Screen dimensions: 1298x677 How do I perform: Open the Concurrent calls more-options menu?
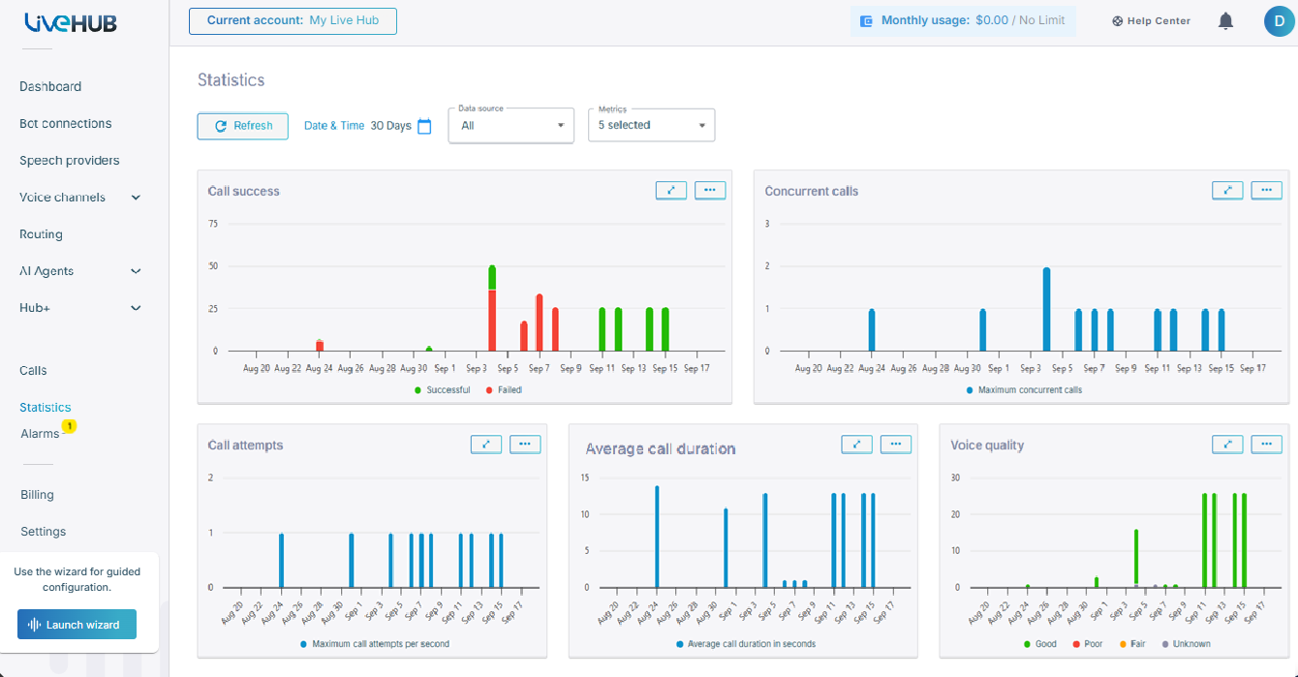click(1266, 191)
